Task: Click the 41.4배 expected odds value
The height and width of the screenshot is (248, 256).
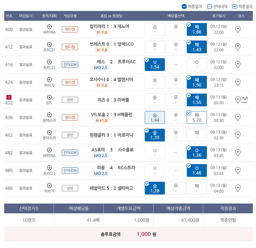Action: click(x=93, y=220)
